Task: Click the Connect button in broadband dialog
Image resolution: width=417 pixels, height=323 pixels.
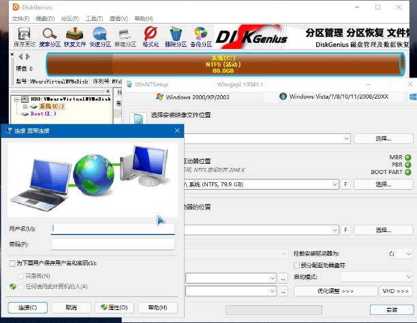Action: point(28,307)
